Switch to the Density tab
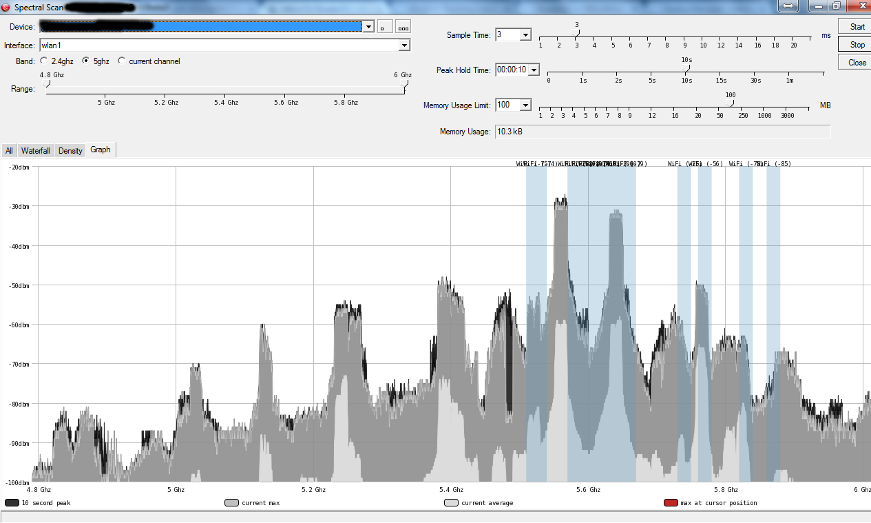Screen dimensions: 871x523 click(70, 150)
